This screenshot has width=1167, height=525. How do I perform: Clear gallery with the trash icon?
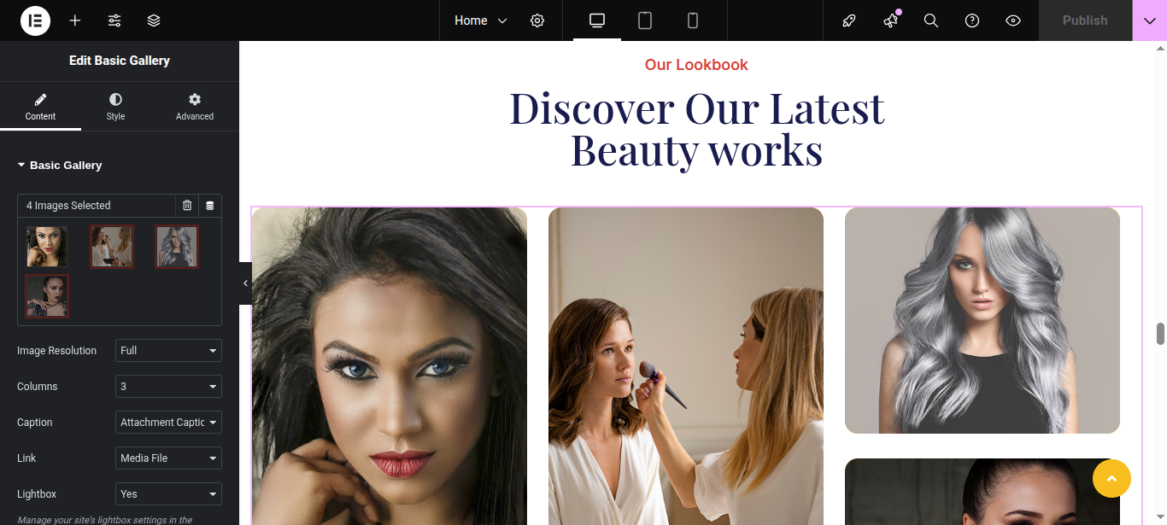[187, 206]
